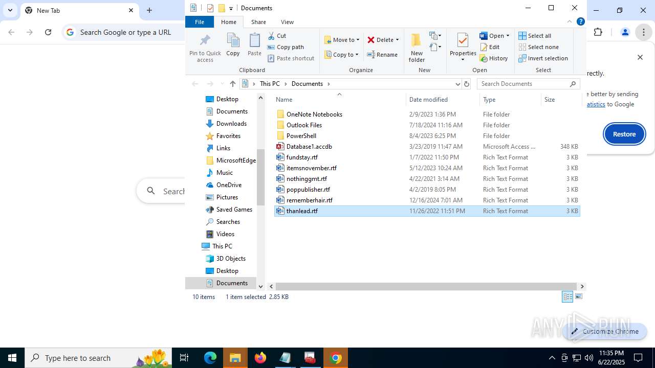Switch to Large icons view in status bar
This screenshot has height=368, width=655.
pos(579,297)
